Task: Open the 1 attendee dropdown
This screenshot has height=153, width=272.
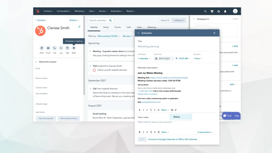Action: [144, 58]
